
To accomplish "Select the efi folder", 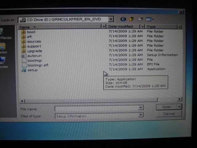I will click(29, 37).
